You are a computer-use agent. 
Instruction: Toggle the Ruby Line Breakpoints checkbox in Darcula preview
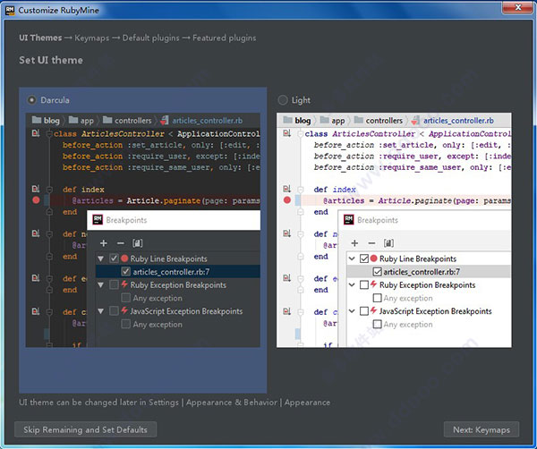tap(114, 258)
